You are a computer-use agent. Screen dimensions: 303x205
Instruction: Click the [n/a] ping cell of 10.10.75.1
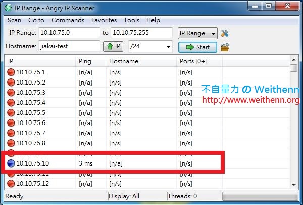pos(85,72)
